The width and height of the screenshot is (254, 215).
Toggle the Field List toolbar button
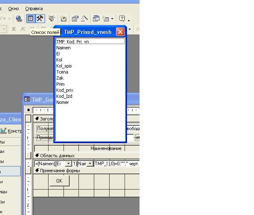pos(31,18)
